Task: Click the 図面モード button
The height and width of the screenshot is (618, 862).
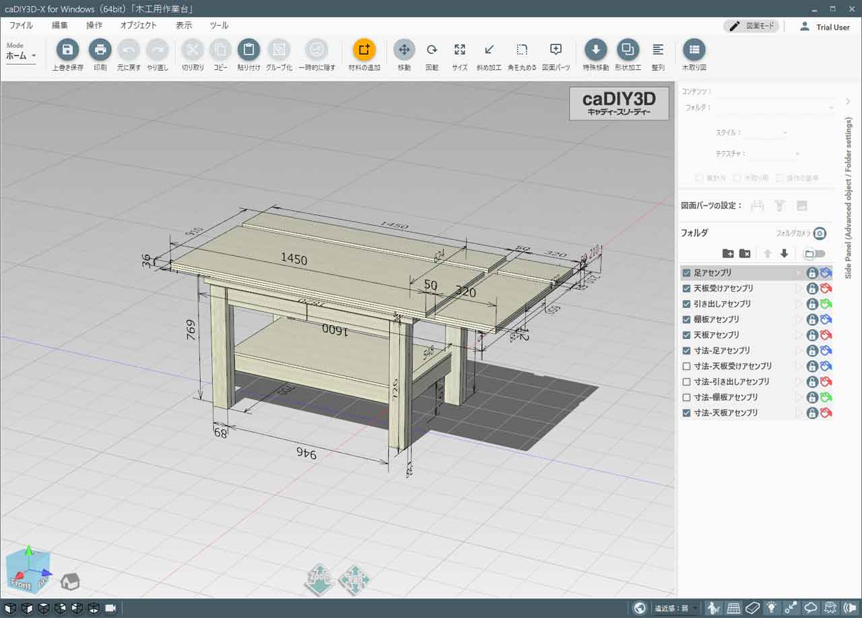Action: [752, 26]
